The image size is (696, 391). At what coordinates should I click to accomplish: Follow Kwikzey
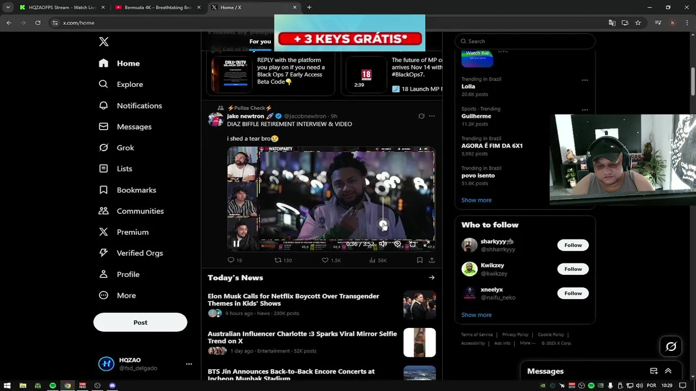coord(573,269)
